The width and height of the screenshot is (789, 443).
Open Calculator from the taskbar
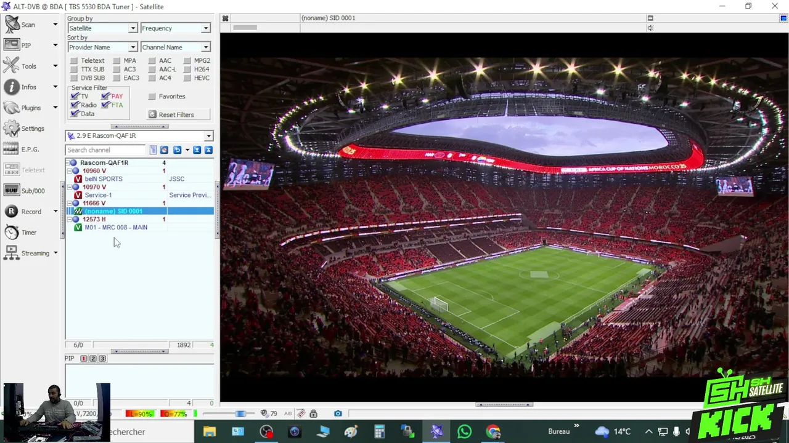tap(380, 432)
